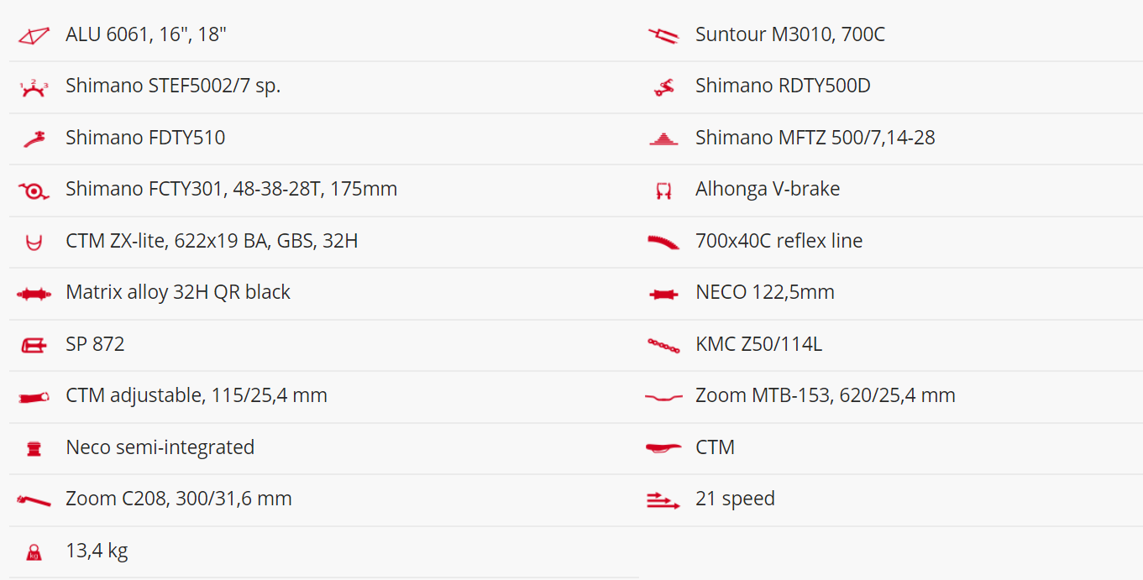This screenshot has height=580, width=1143.
Task: Click the rear derailleur icon beside Shimano RDTY500D
Action: [663, 87]
